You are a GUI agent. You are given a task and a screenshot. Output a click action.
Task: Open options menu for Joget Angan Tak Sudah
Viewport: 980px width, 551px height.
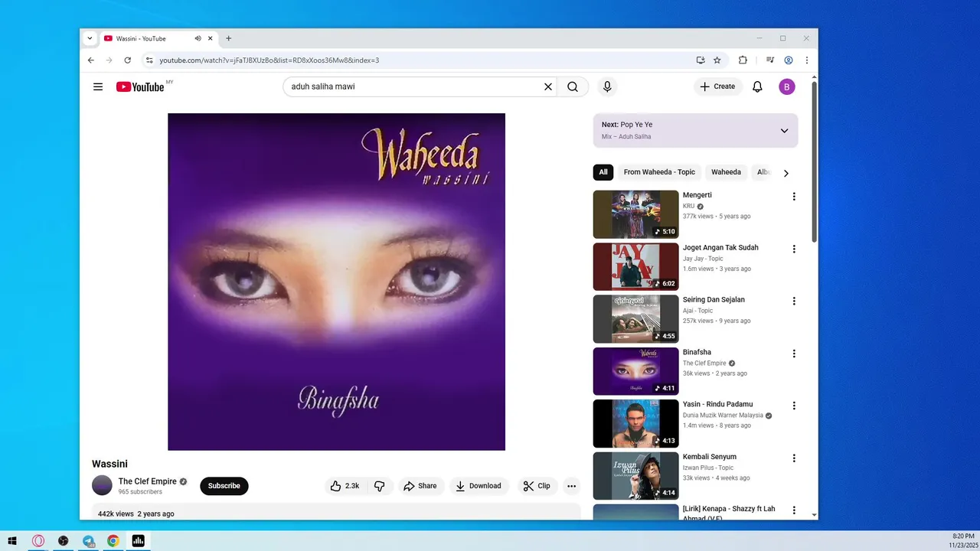coord(794,249)
